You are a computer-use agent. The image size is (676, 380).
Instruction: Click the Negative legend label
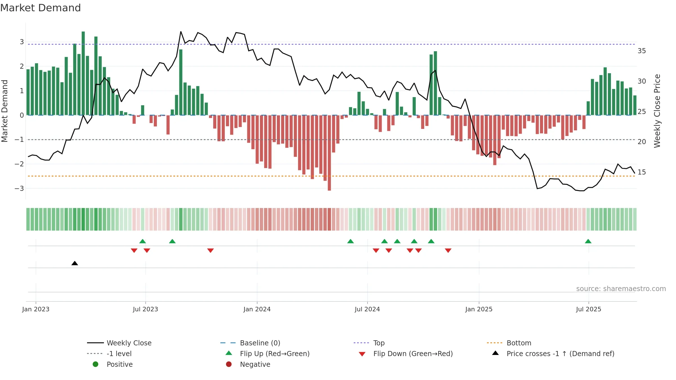pos(255,364)
